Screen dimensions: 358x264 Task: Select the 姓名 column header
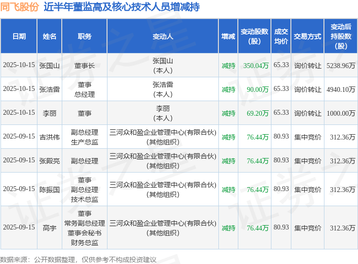50,36
